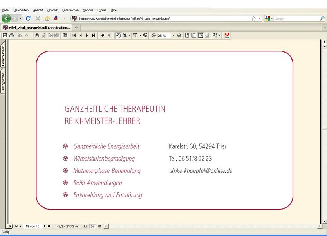This screenshot has height=236, width=327.
Task: Click the Adobe logo icon
Action: (227, 35)
